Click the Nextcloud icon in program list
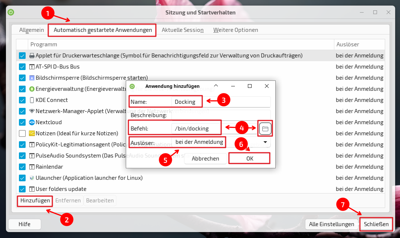Viewport: 400px width, 238px height. 32,122
